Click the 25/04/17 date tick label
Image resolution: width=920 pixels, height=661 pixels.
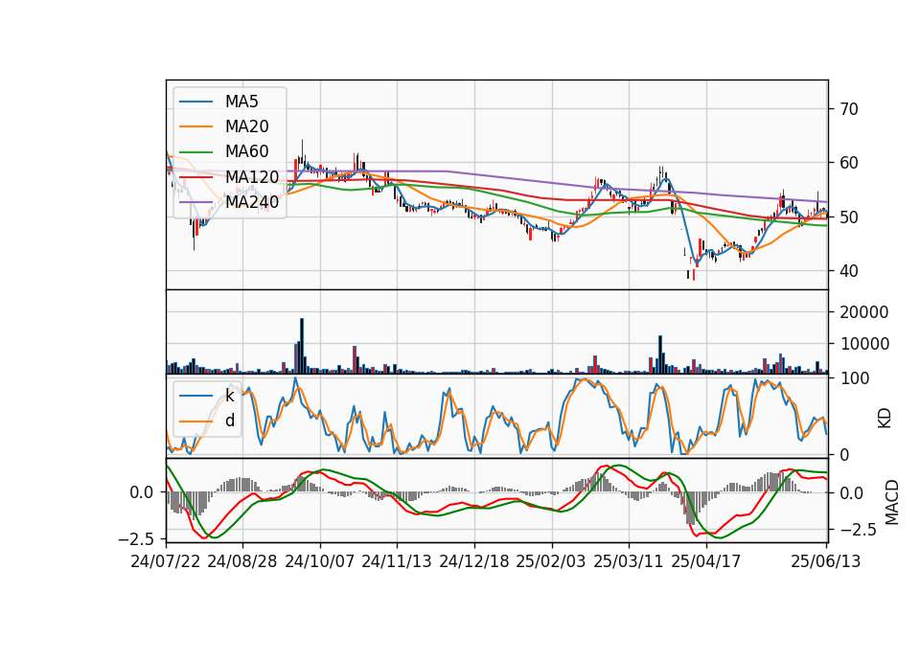click(706, 561)
